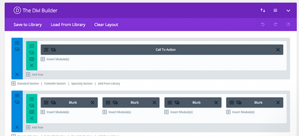299x136 pixels.
Task: Duplicate the first Blurb module
Action: coord(53,103)
